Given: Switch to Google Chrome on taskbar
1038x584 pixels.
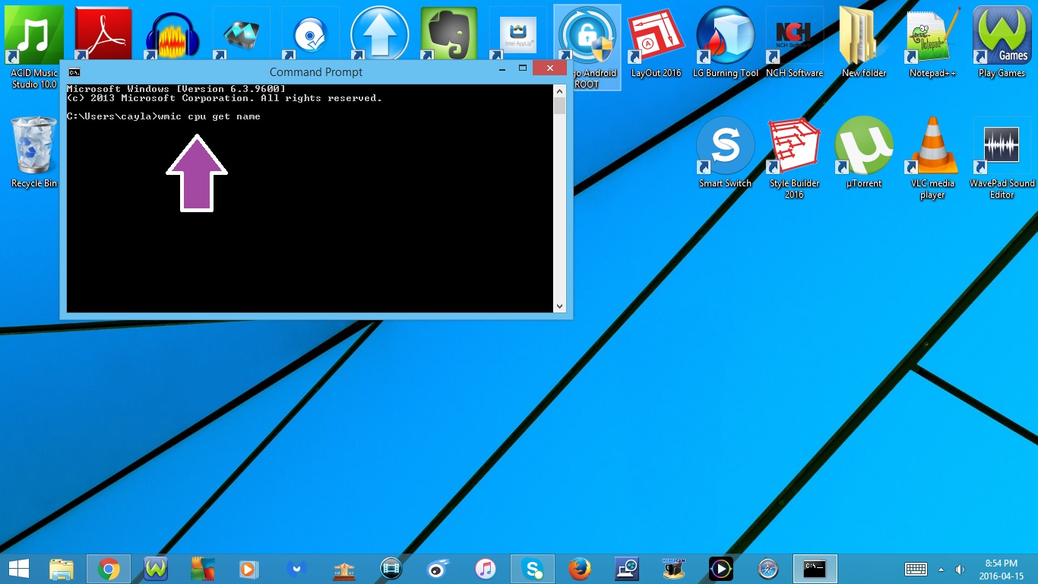Looking at the screenshot, I should pyautogui.click(x=109, y=568).
